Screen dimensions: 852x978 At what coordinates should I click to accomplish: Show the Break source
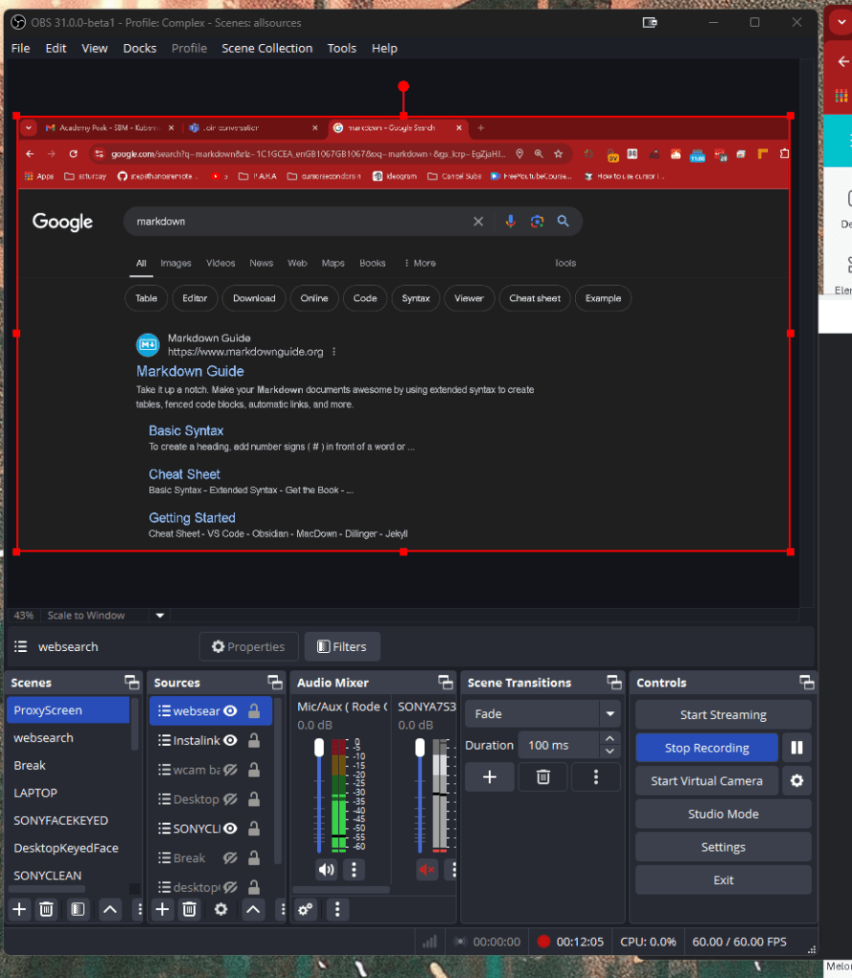(230, 858)
